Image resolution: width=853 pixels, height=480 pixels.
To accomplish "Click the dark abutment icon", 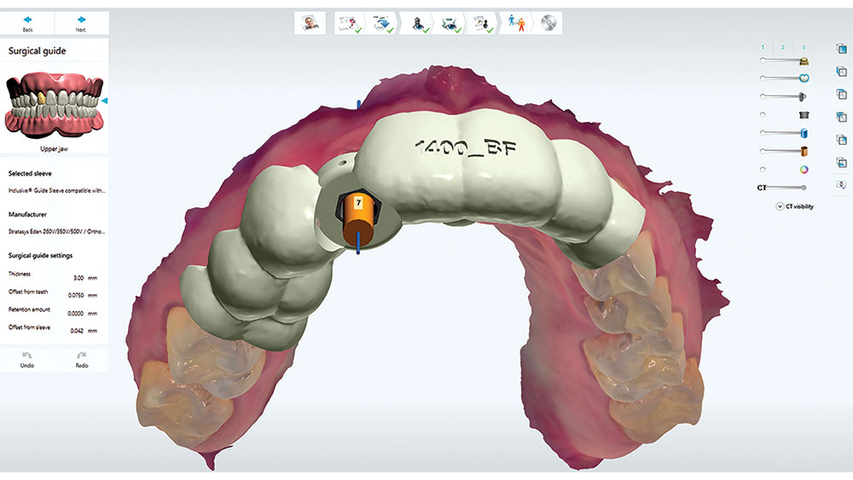I will 804,115.
